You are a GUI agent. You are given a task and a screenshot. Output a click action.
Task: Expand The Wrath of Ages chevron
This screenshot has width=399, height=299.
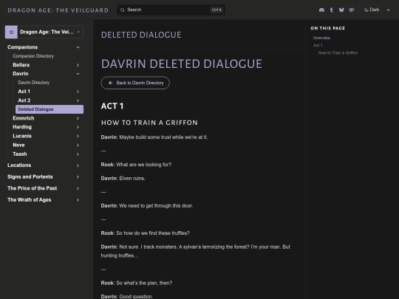coord(78,200)
